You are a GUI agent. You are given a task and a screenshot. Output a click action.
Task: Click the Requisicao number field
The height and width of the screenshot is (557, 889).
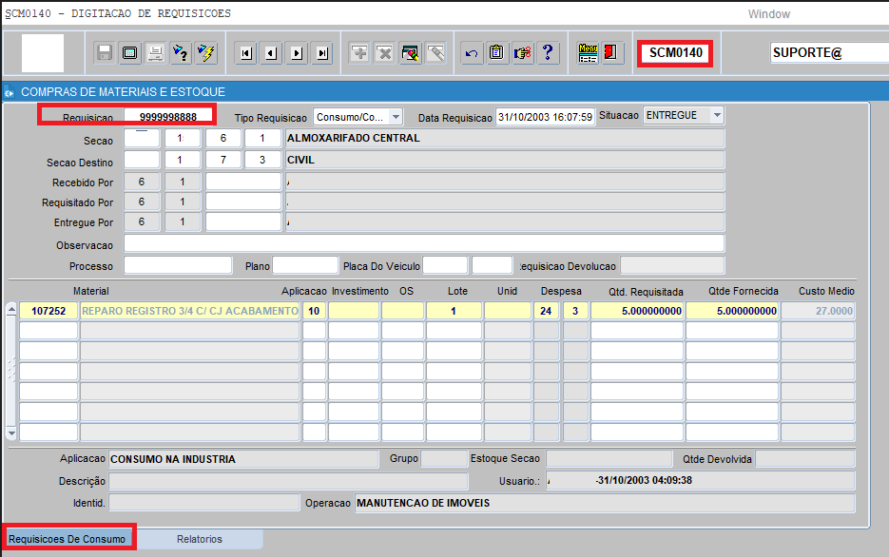click(x=168, y=117)
